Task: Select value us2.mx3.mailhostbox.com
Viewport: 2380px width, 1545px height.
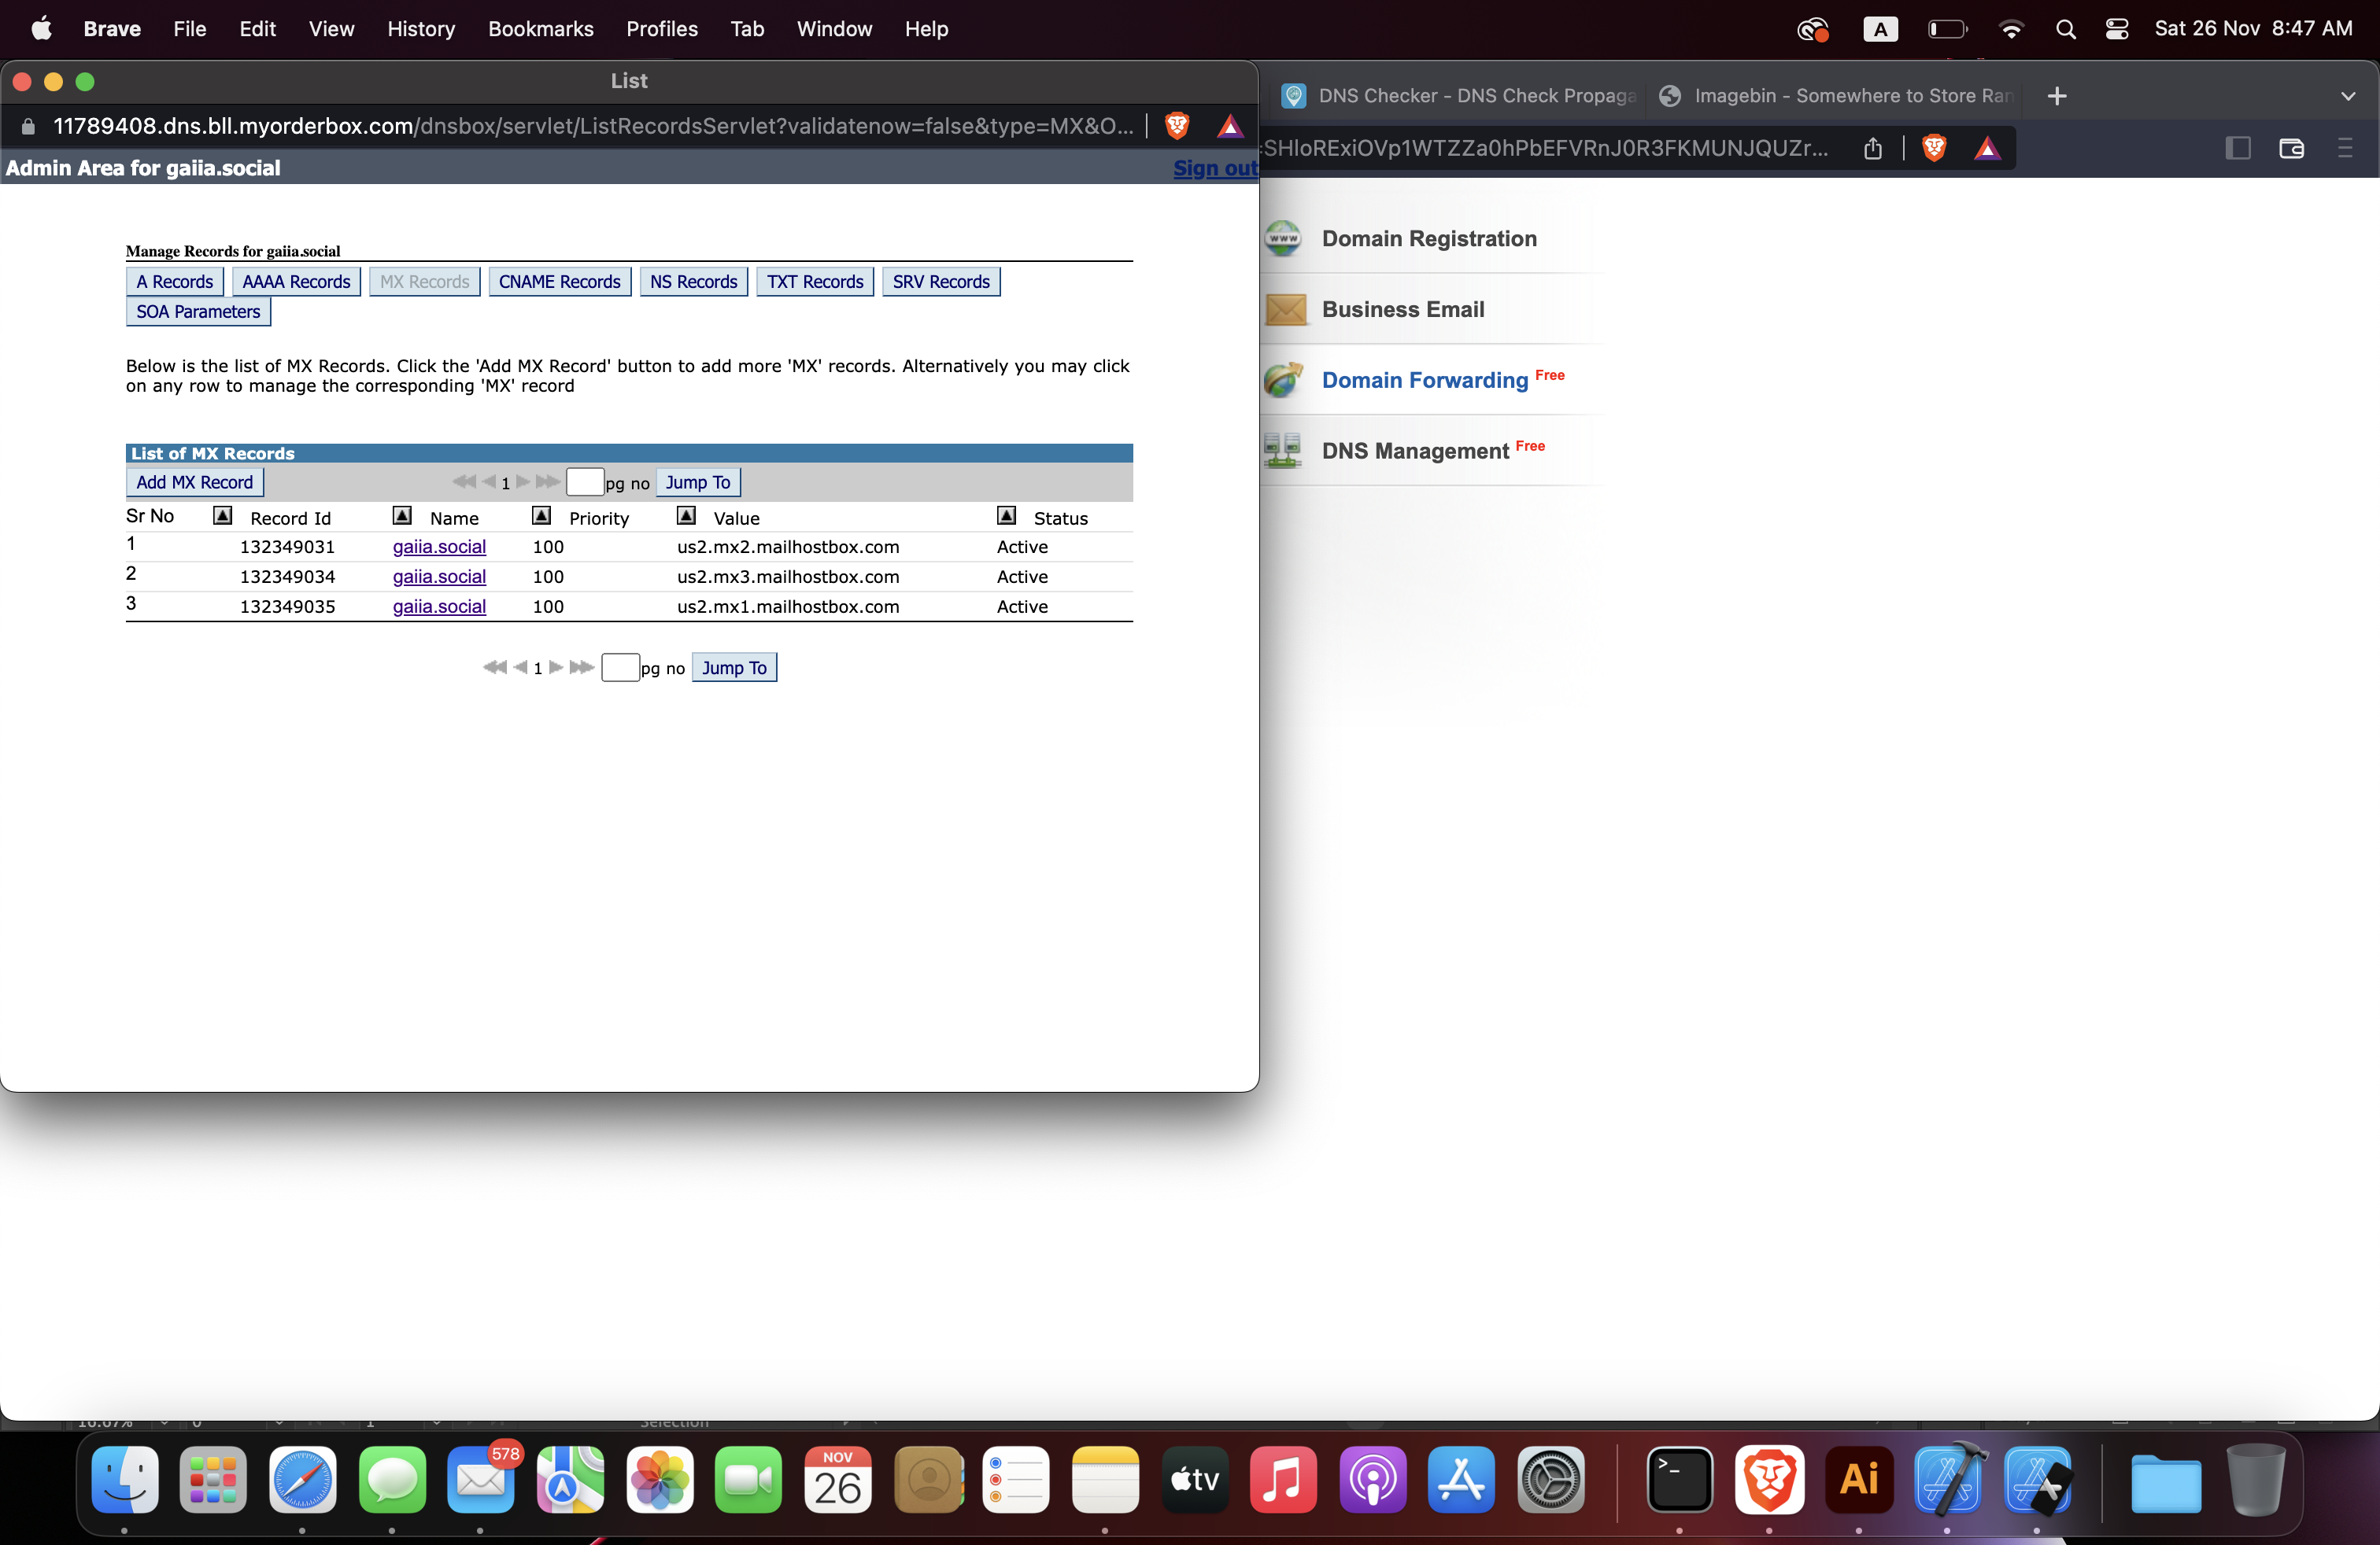Action: coord(788,577)
